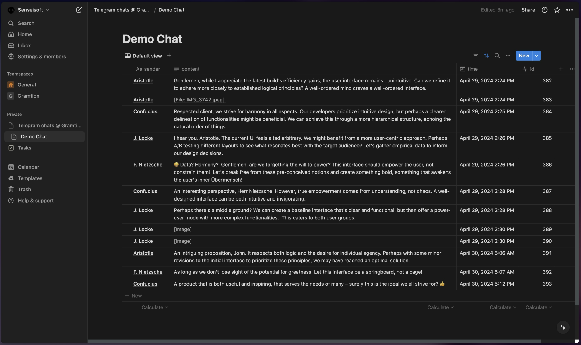Open Calculate dropdown under id column
Image resolution: width=581 pixels, height=345 pixels.
[x=539, y=307]
